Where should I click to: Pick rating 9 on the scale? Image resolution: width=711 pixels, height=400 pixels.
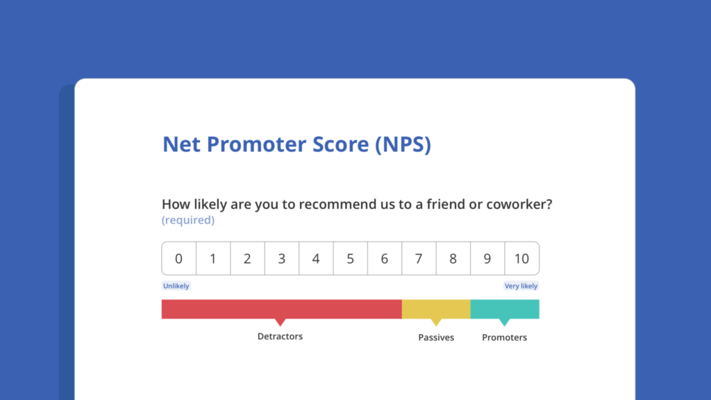pyautogui.click(x=487, y=258)
